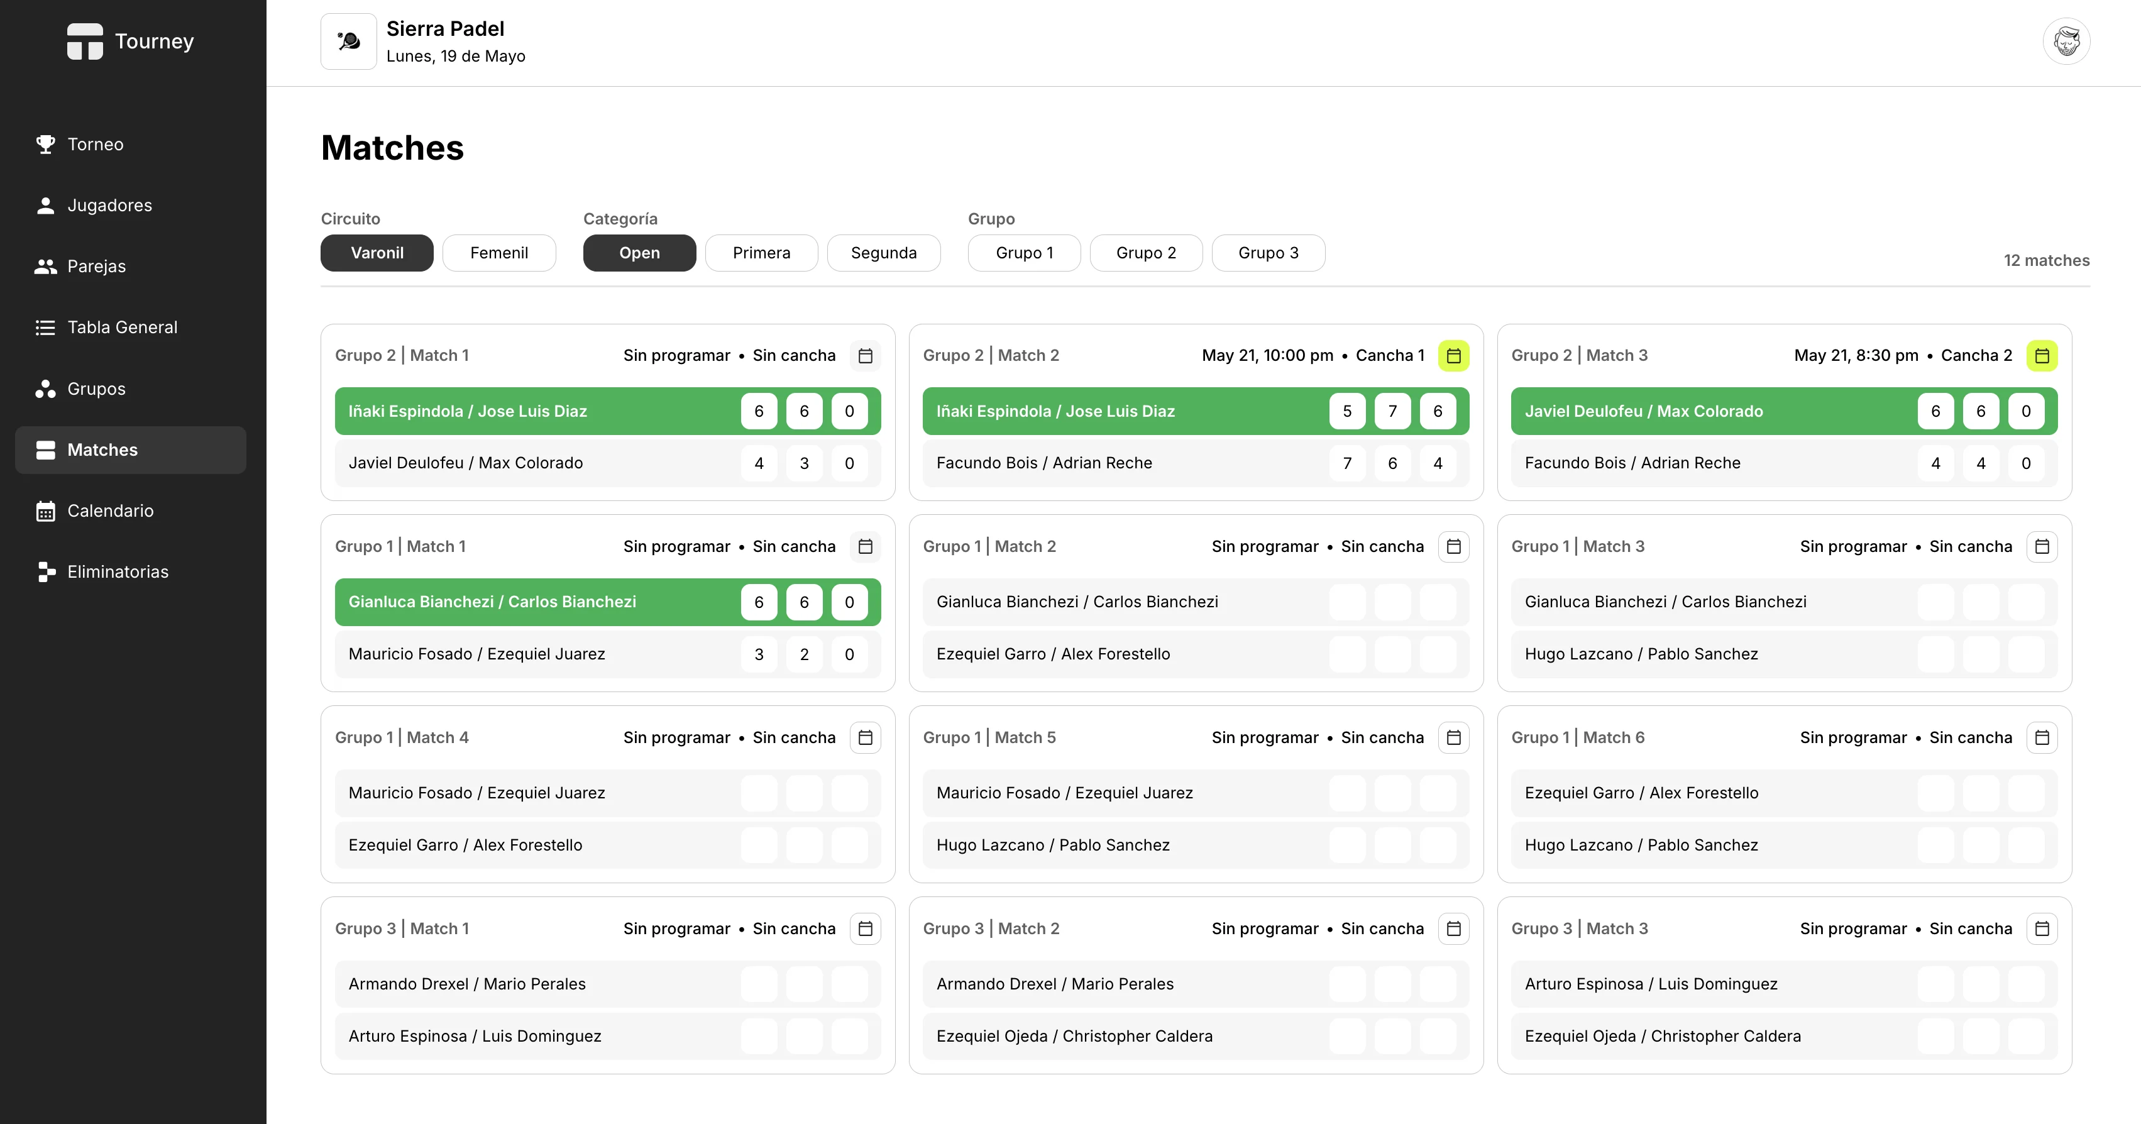Click the Tabla General list icon
Screen dimensions: 2141x1124
pos(46,328)
